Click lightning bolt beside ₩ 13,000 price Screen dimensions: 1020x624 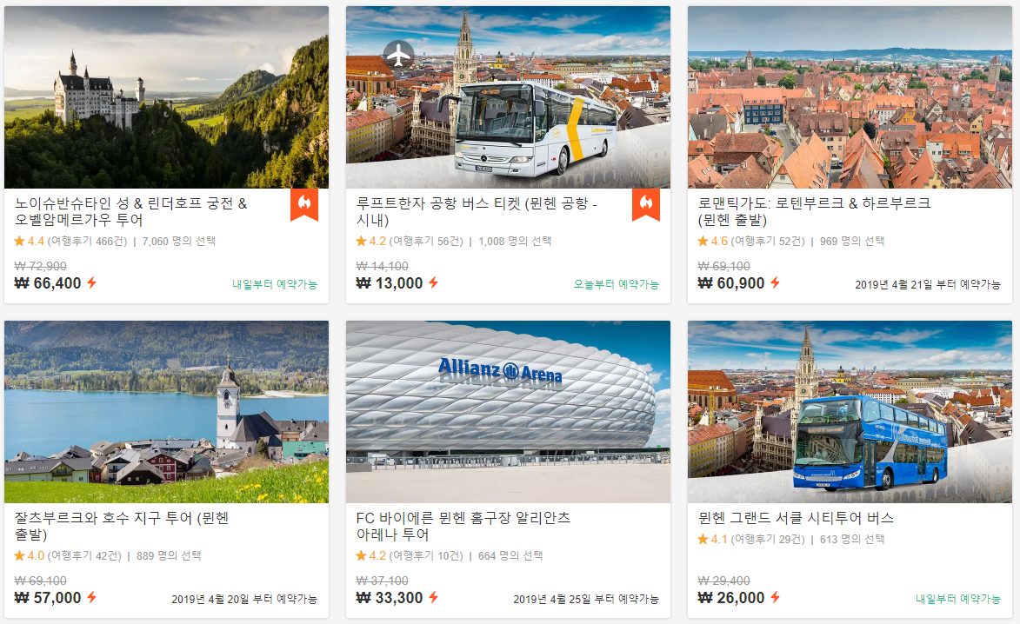click(433, 282)
